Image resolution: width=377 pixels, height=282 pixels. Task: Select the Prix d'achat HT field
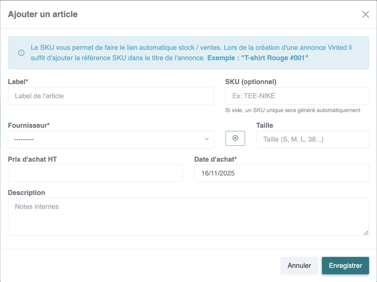[95, 173]
